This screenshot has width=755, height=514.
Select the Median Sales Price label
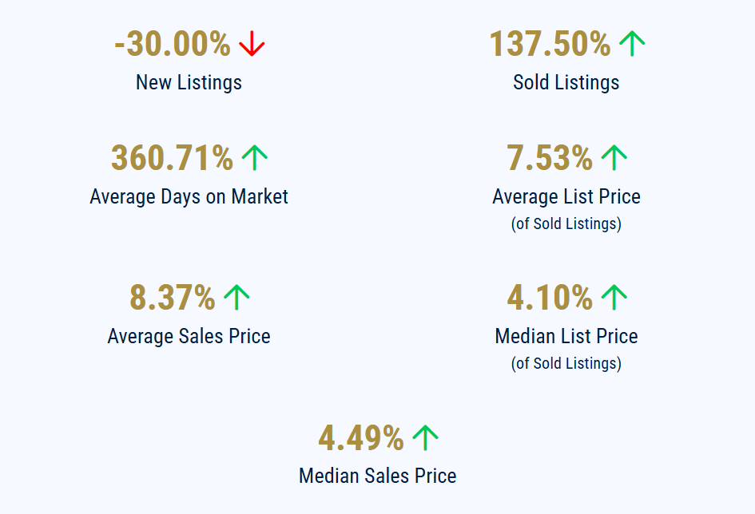(x=377, y=476)
